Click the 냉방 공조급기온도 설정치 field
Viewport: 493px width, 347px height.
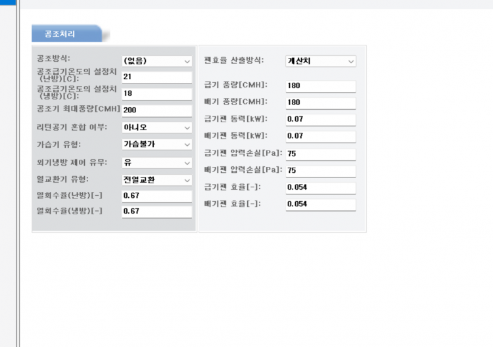156,93
